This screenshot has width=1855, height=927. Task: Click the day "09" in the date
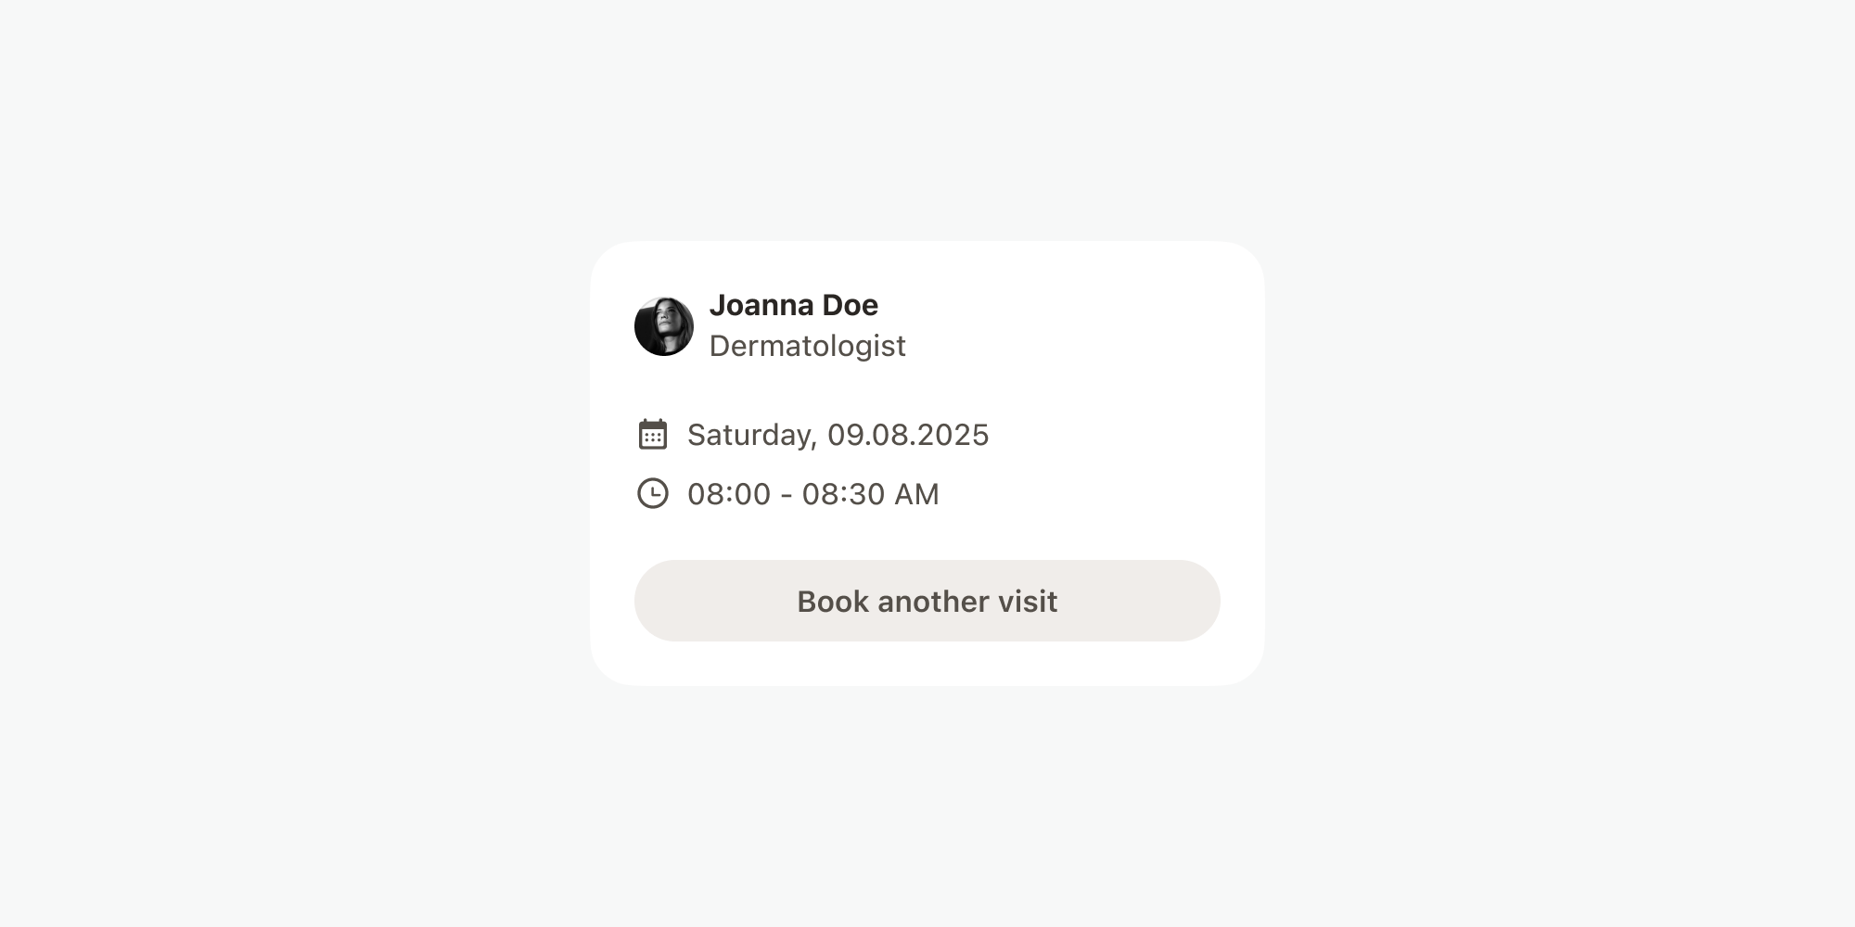845,435
